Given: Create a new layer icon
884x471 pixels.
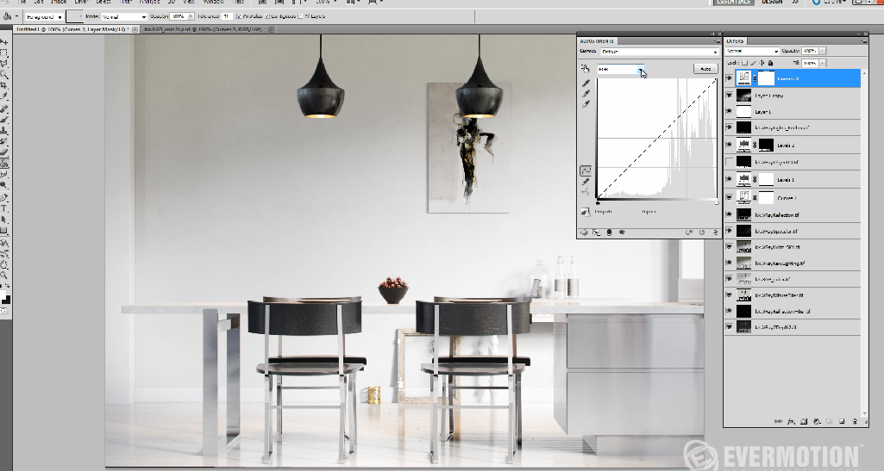Looking at the screenshot, I should pyautogui.click(x=842, y=421).
